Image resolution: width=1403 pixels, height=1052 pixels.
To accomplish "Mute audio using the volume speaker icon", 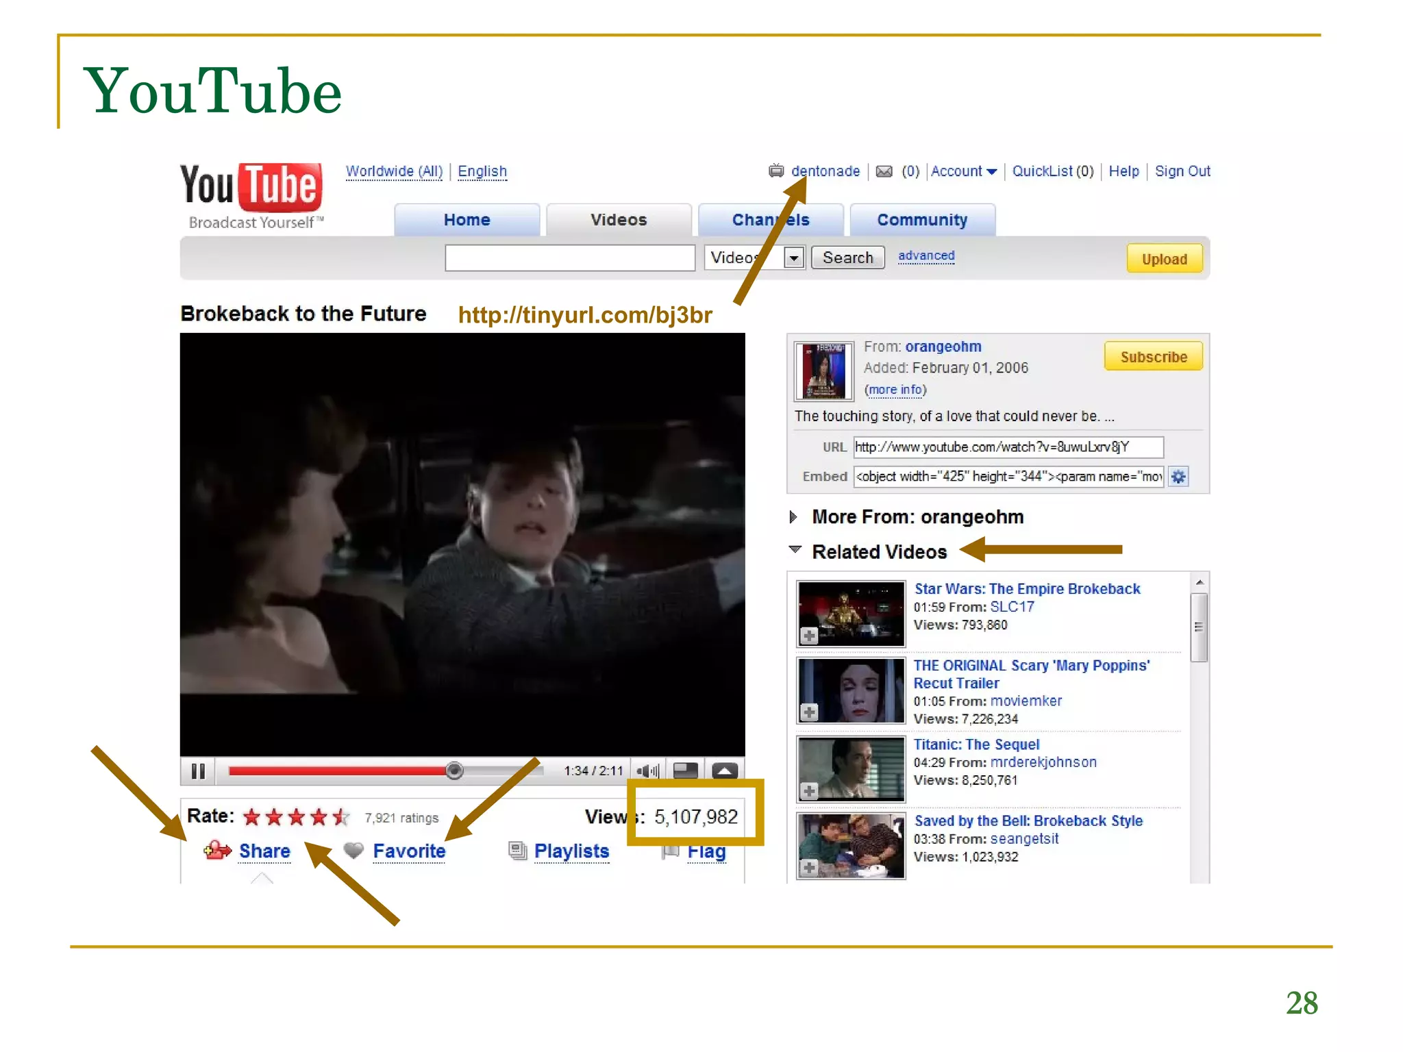I will point(647,771).
